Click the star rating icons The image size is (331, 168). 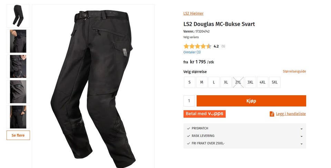coord(197,46)
